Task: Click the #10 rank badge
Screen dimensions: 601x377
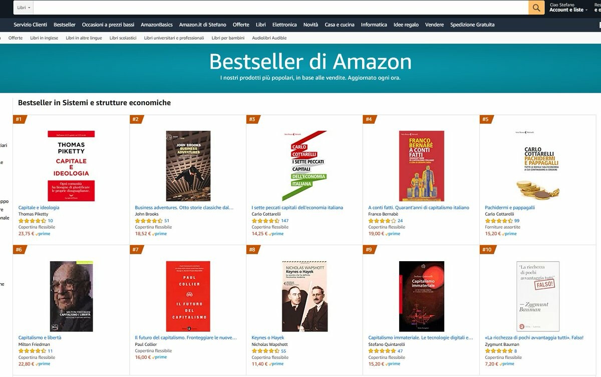Action: coord(487,250)
